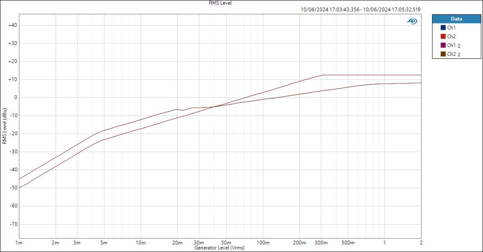The image size is (483, 252).
Task: Click the RMS Level graph title
Action: pos(220,3)
